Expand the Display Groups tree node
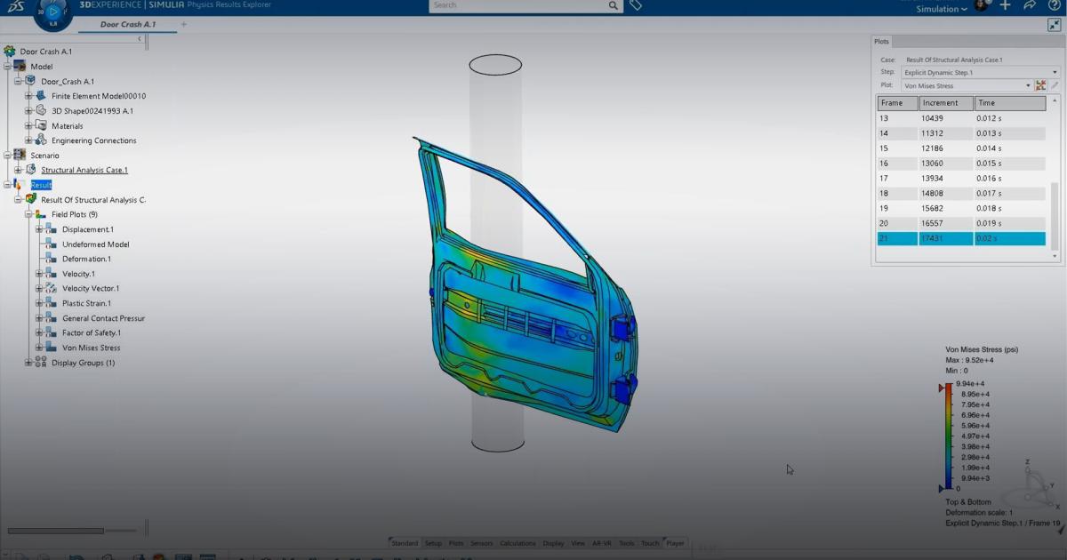The height and width of the screenshot is (560, 1067). [x=28, y=362]
